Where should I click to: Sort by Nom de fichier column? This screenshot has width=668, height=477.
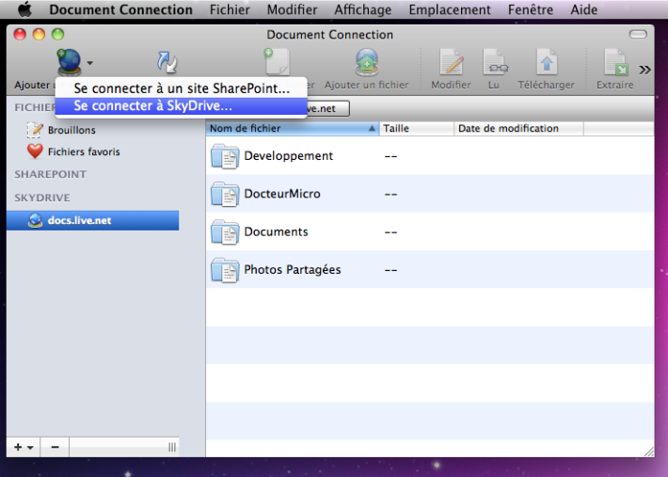(293, 128)
